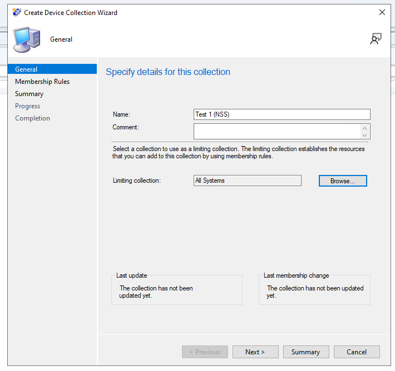The height and width of the screenshot is (371, 395).
Task: Open the feedback icon in the top-right corner
Action: tap(376, 38)
